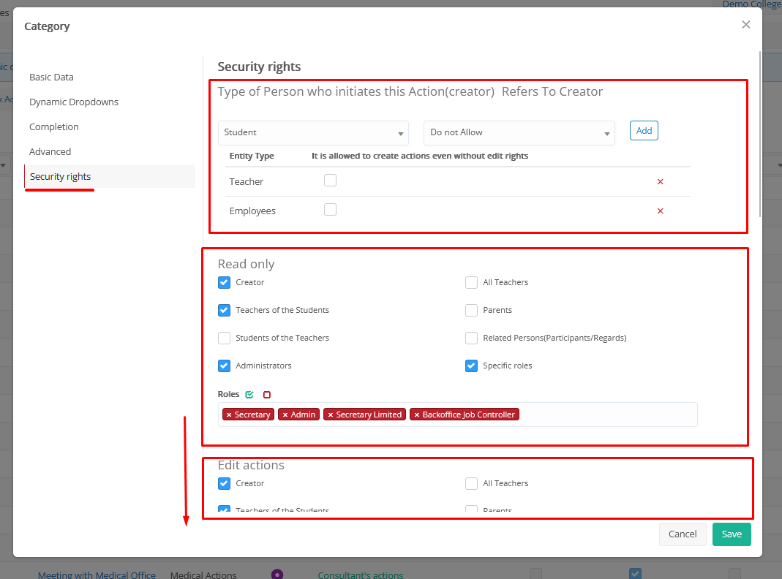
Task: Uncheck Creator under Read only
Action: [225, 282]
